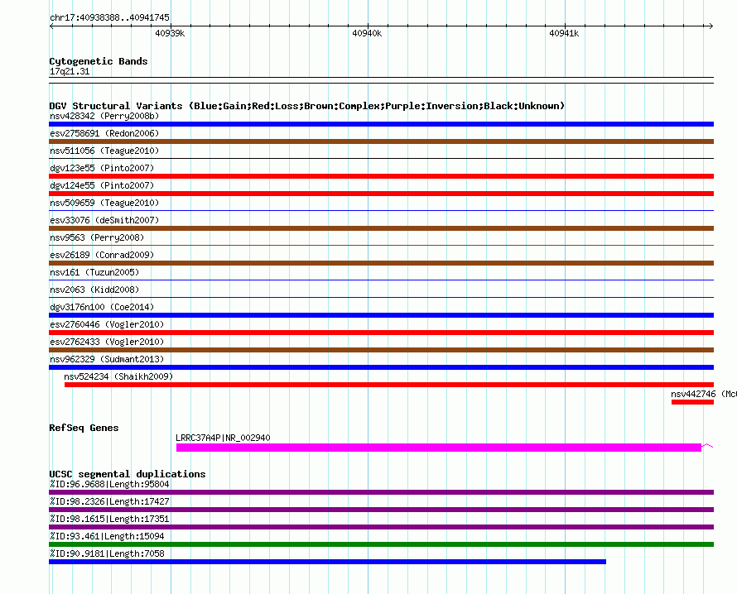This screenshot has width=737, height=594.
Task: Open nsv509659 (Teague2010) variant label
Action: pyautogui.click(x=104, y=203)
